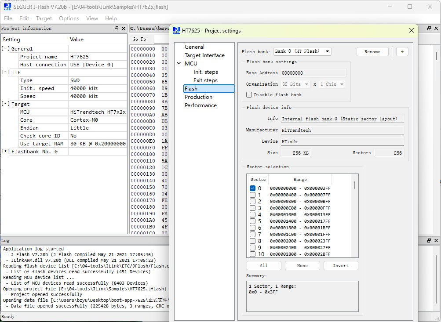Open the Edit menu
Screen dimensions: 441x322
pos(24,18)
